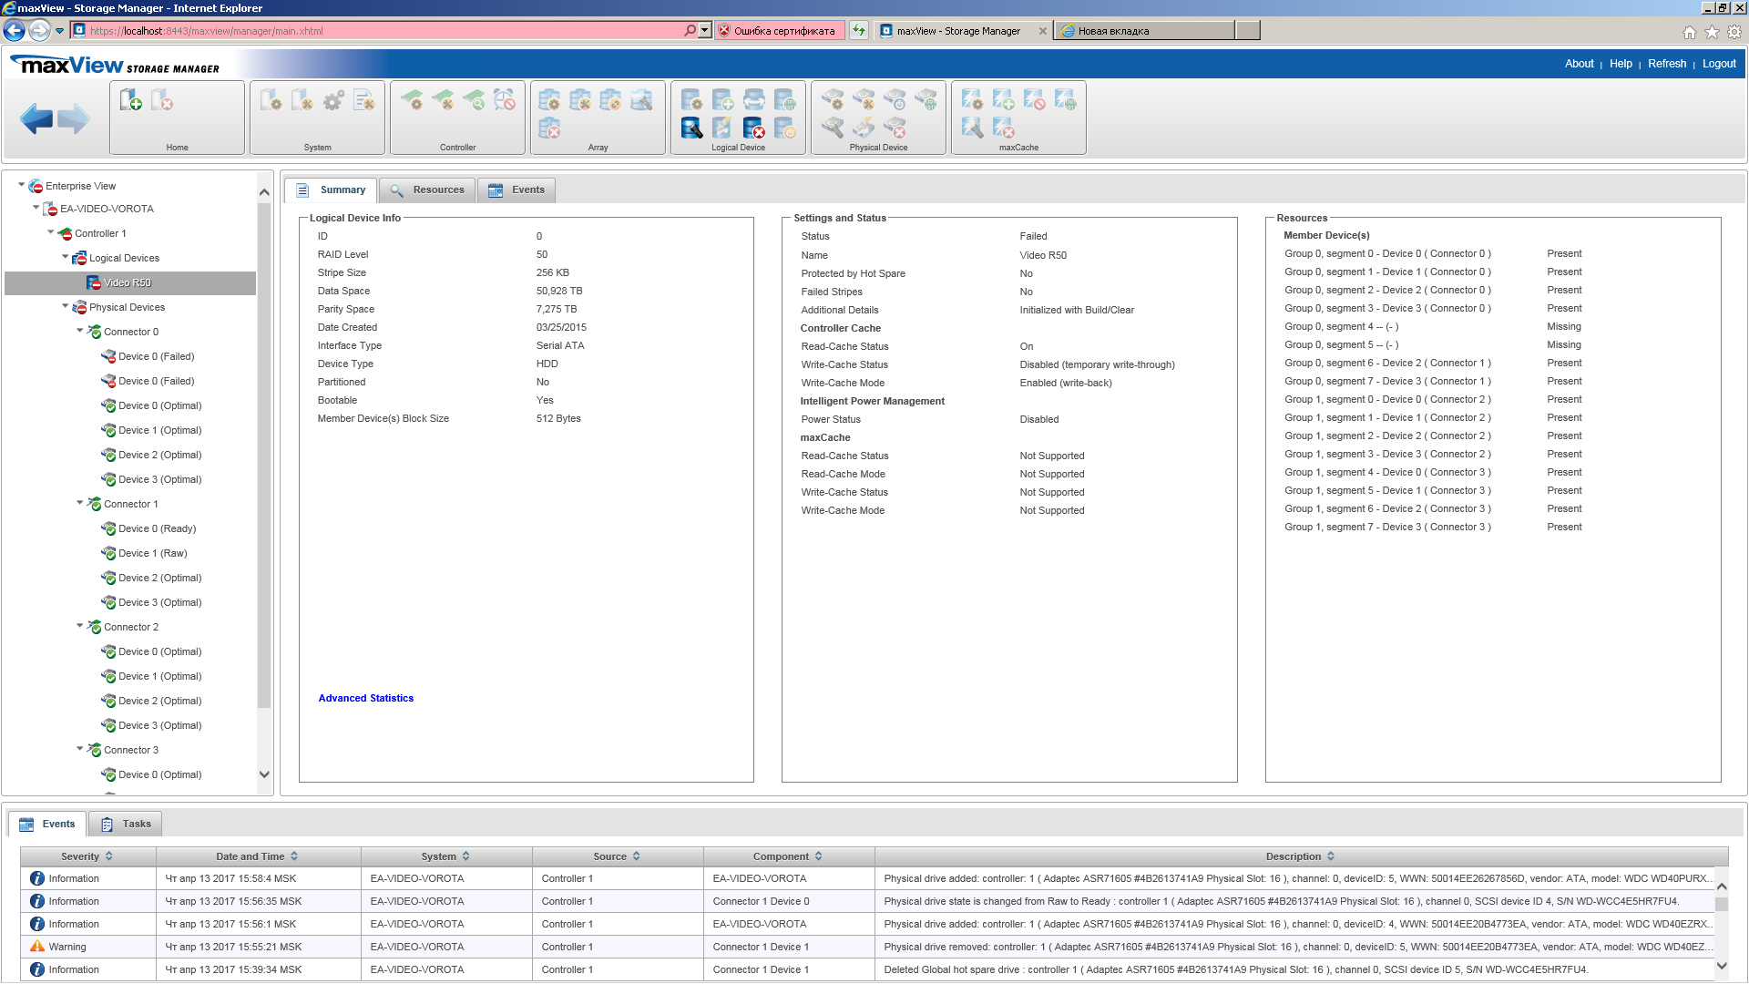Click the Refresh link in the header

(x=1667, y=64)
